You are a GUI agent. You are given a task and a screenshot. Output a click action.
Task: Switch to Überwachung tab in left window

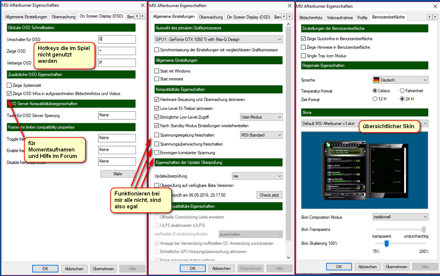click(x=63, y=17)
